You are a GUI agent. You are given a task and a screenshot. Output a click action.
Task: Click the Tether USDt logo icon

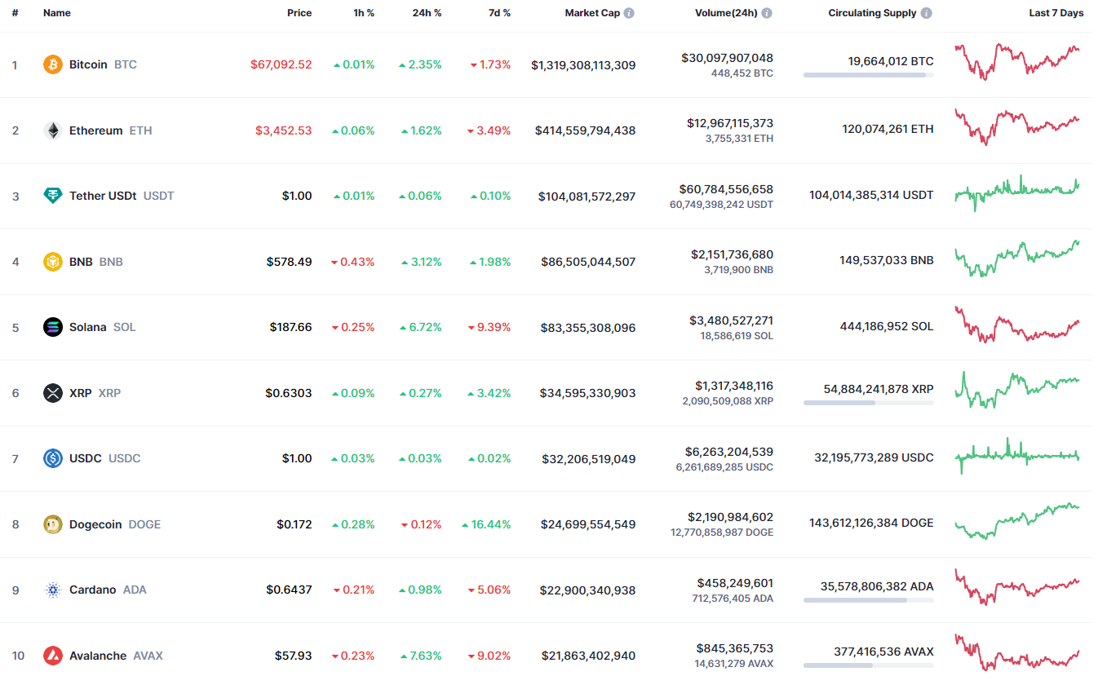[52, 196]
